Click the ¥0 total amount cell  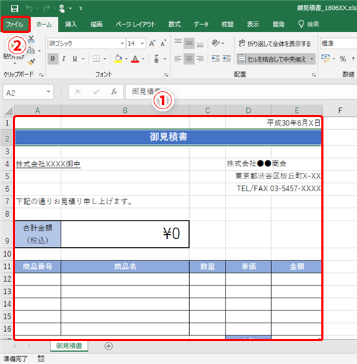125,234
